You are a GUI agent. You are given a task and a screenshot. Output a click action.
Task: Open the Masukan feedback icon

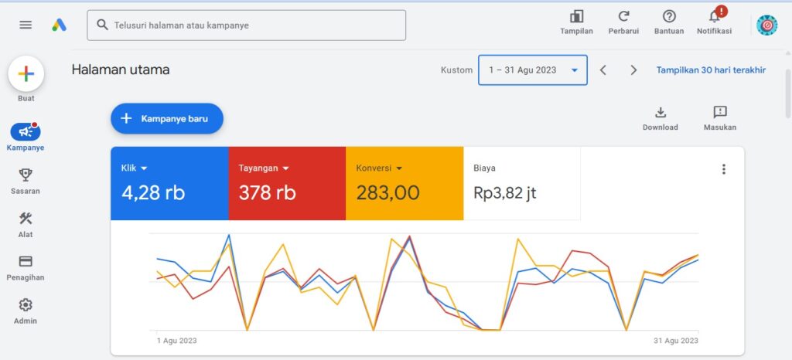pos(719,113)
